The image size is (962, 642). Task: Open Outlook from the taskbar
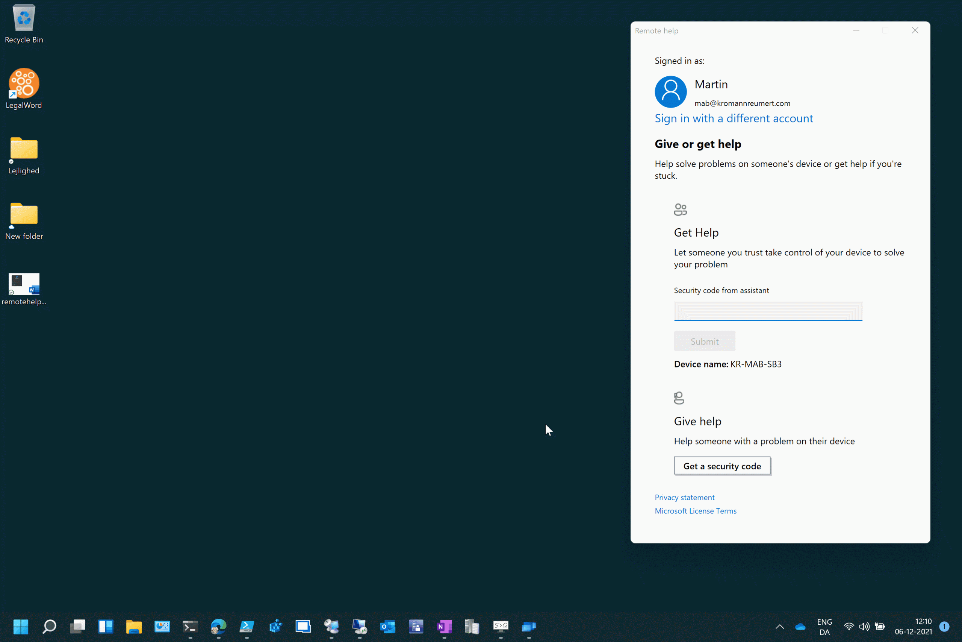pos(388,626)
